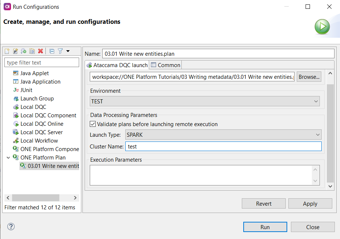Collapse the ONE Platform Plan tree node
Screen dimensions: 340x239
point(8,158)
